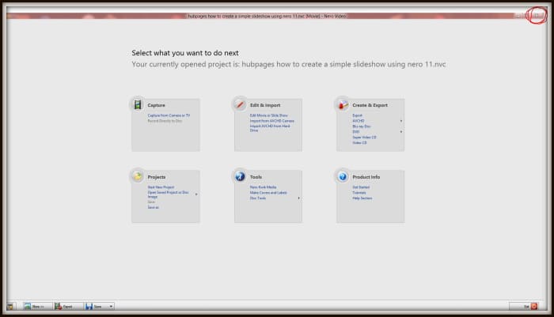Select AVCHD under Create & Export
Image resolution: width=554 pixels, height=317 pixels.
click(x=359, y=121)
